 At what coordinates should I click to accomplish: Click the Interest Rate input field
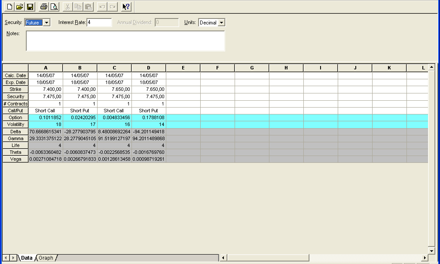(99, 22)
